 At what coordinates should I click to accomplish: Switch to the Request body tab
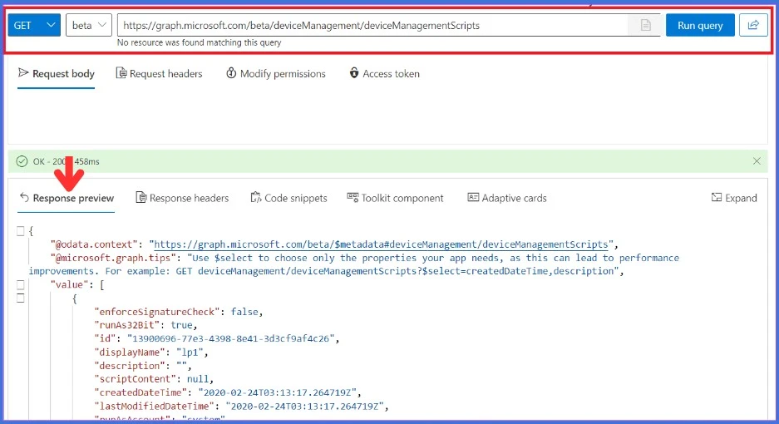[x=57, y=73]
